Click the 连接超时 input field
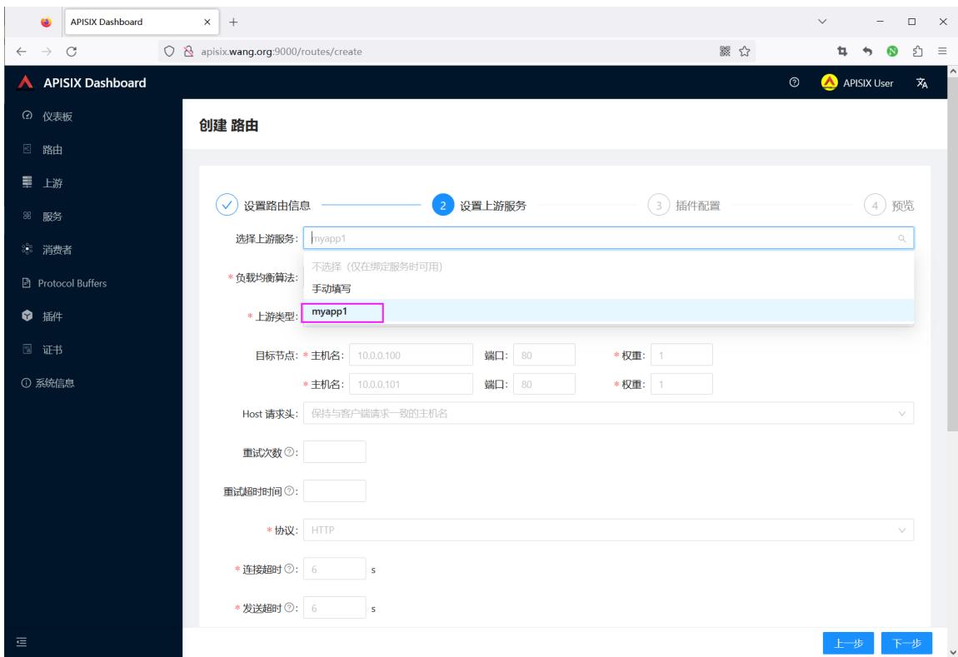 point(335,569)
